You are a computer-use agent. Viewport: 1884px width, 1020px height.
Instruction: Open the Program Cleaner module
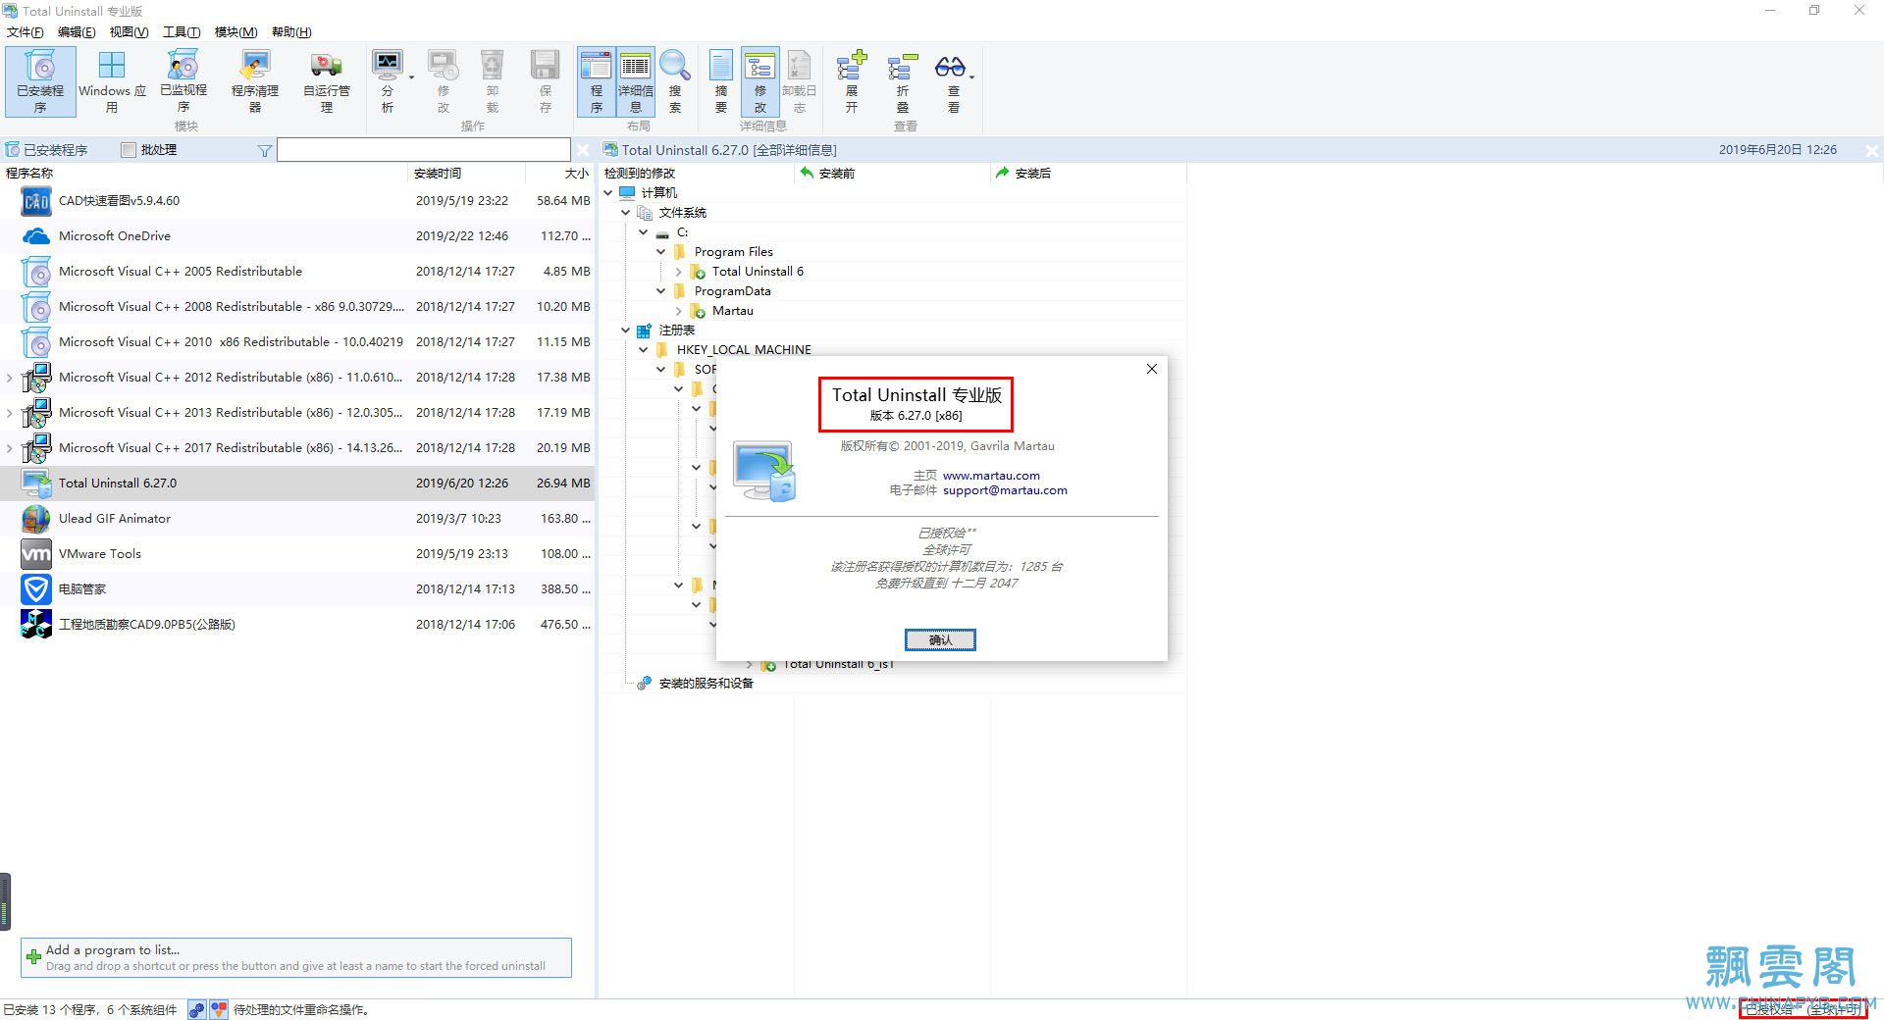[255, 82]
